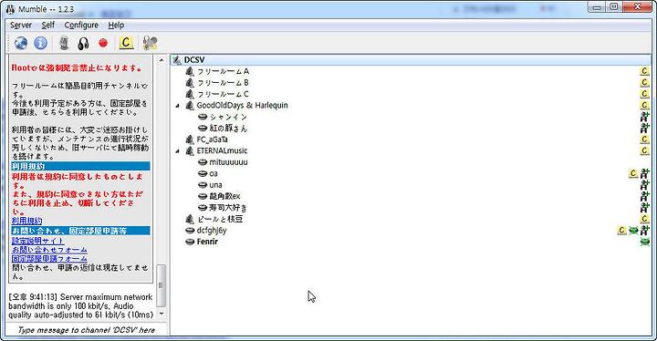Start recording with the red dot icon
The image size is (657, 341).
(x=103, y=43)
